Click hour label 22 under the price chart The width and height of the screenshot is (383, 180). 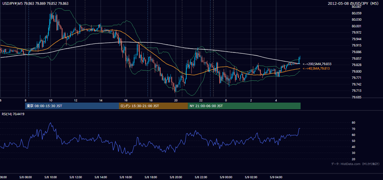201,100
